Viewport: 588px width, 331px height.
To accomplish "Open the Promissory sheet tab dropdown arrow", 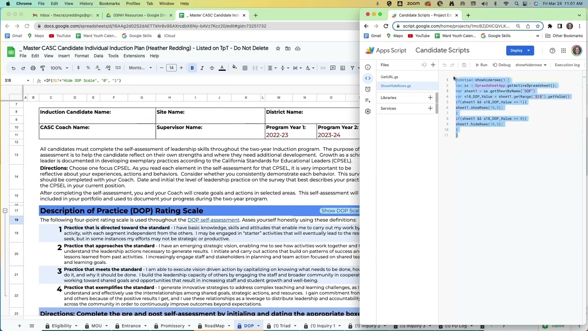I will coord(189,326).
